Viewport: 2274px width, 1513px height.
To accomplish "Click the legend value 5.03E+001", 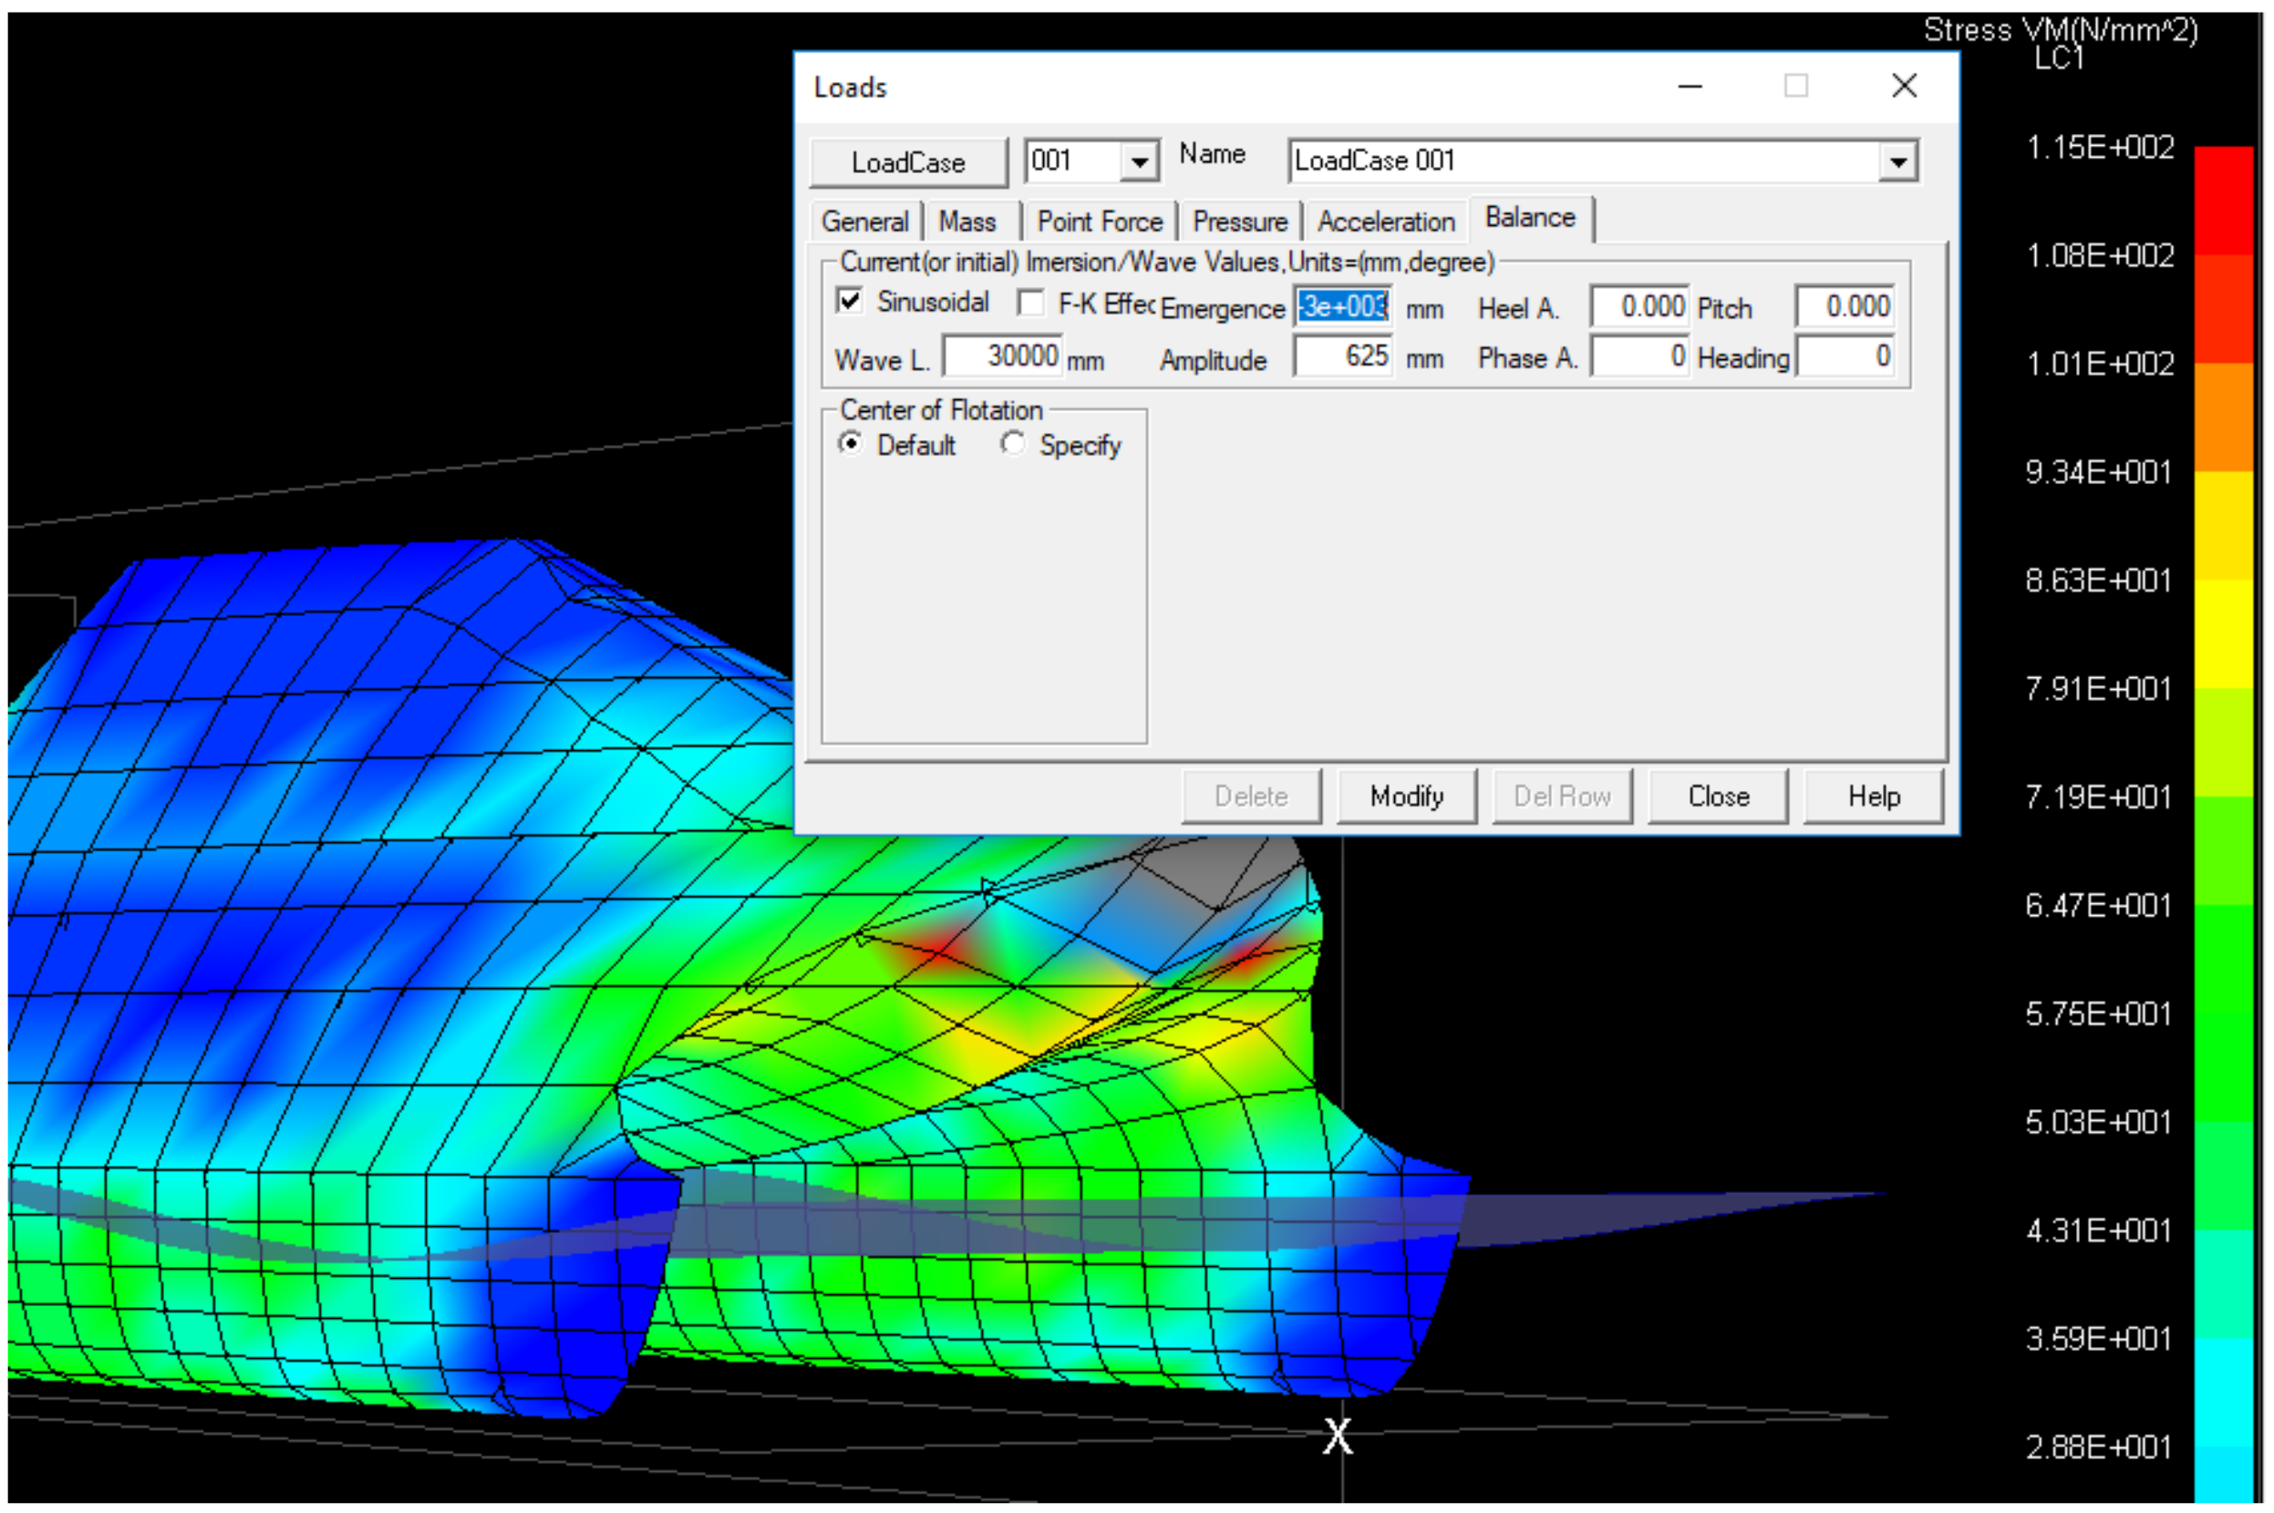I will click(x=2098, y=1122).
